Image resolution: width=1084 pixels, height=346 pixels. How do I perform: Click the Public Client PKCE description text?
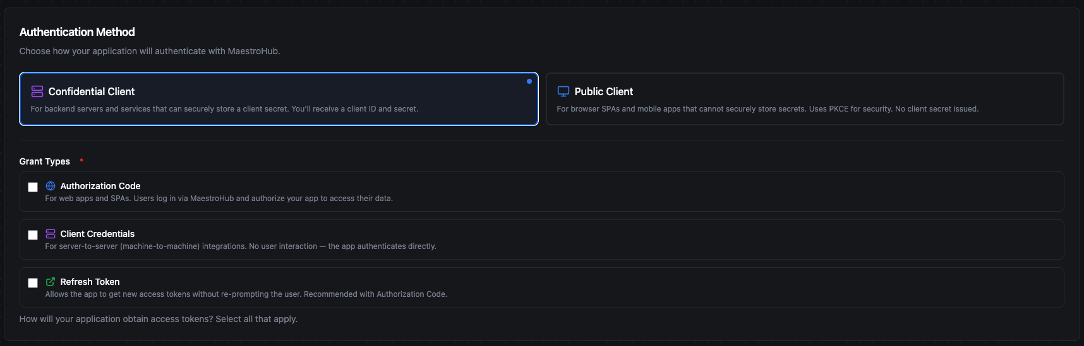click(767, 109)
